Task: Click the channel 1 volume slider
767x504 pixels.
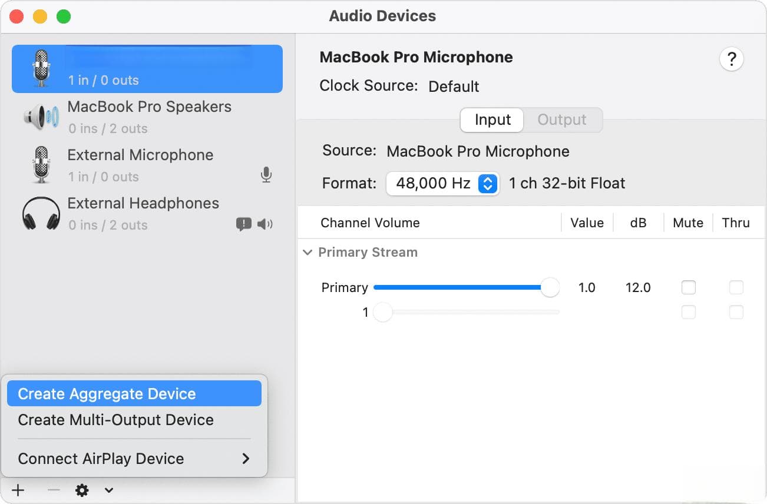Action: [x=467, y=312]
